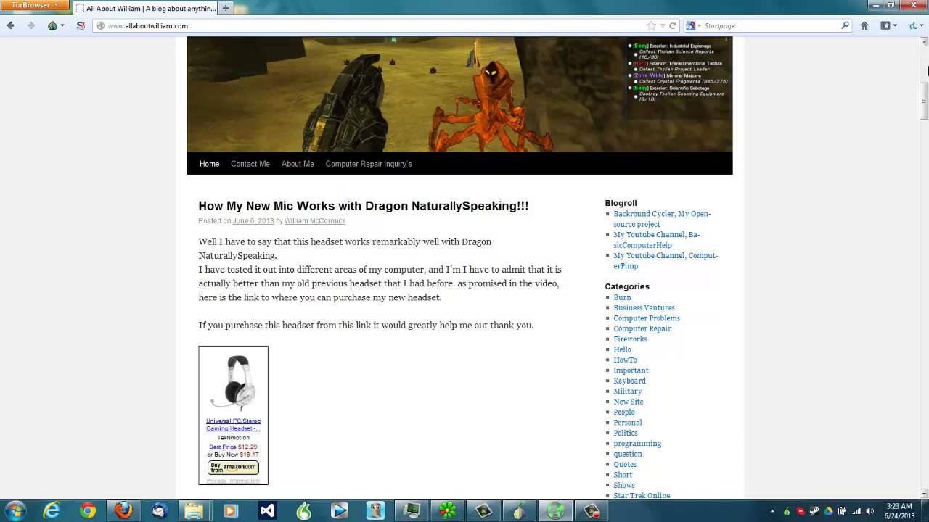The height and width of the screenshot is (522, 929).
Task: Open TorBrowser application menu button
Action: point(35,5)
